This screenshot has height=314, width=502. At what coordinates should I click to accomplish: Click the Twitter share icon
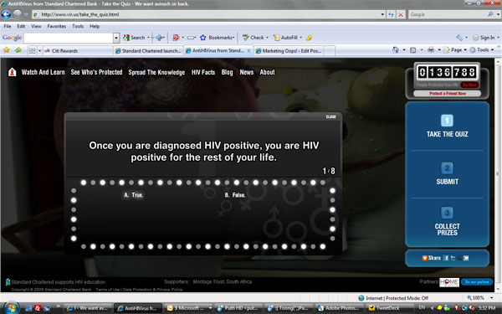(453, 258)
